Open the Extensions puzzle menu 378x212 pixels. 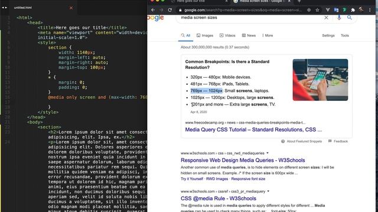(x=353, y=10)
